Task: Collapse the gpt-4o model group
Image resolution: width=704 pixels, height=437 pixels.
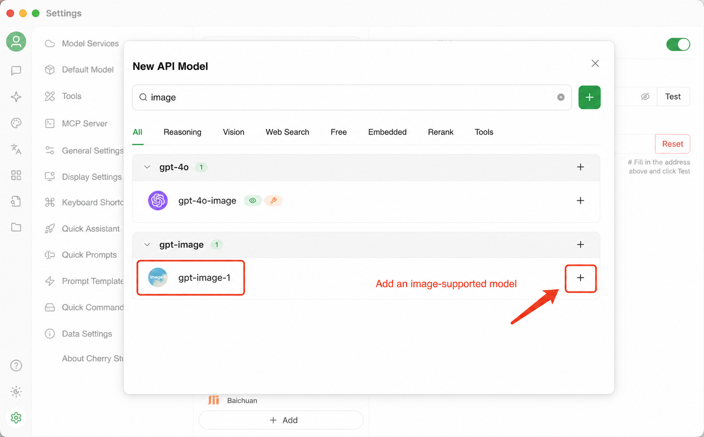Action: click(x=147, y=167)
